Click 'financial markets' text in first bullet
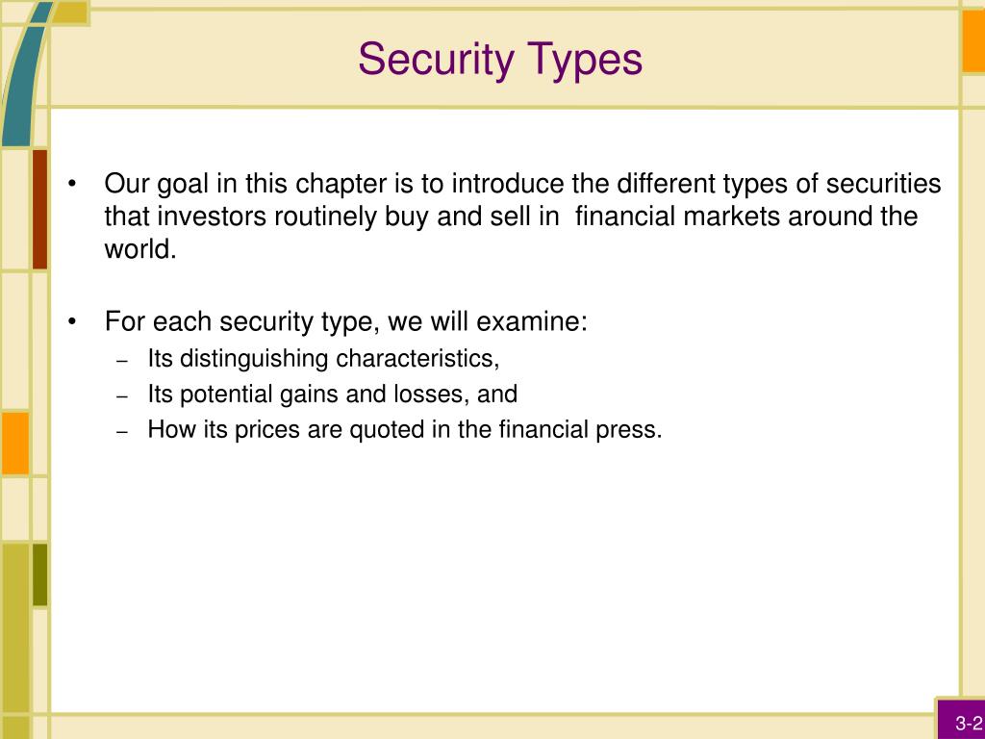 (678, 217)
